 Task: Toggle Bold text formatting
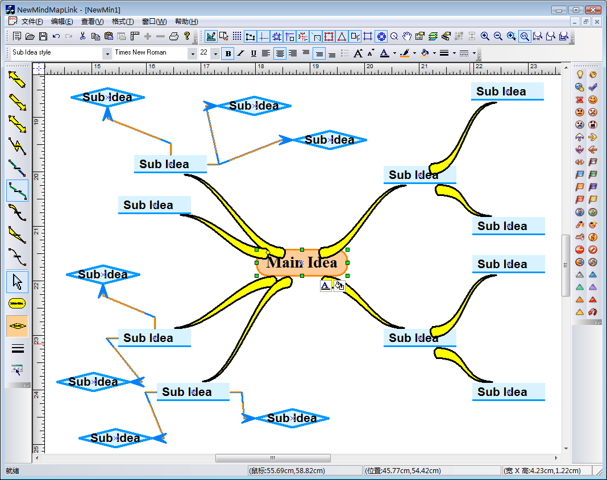coord(228,53)
